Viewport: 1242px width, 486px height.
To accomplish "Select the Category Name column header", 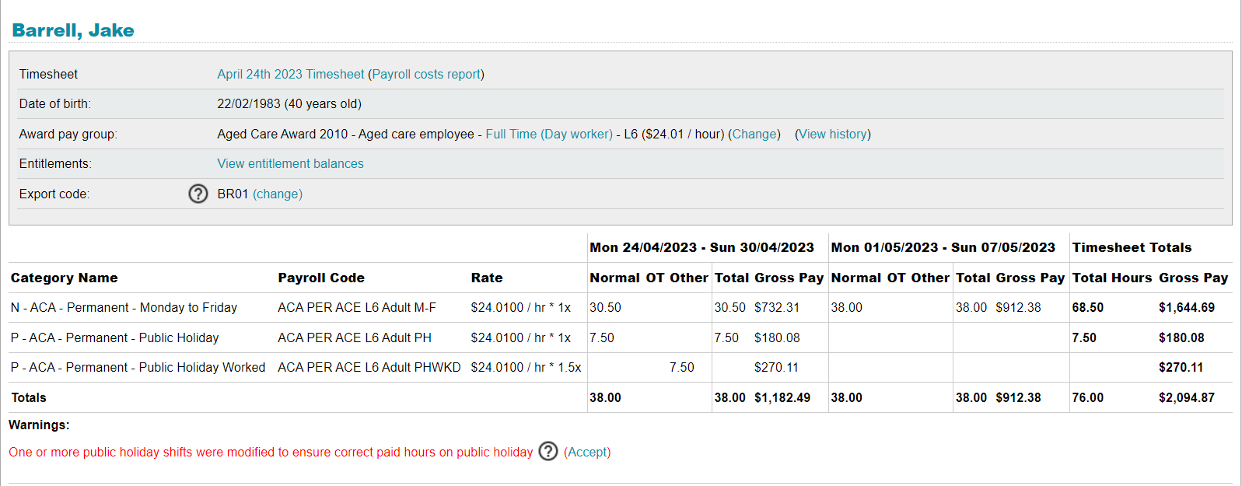I will [65, 278].
